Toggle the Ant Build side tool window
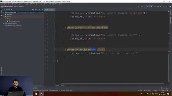172x96 pixels. click(x=171, y=21)
